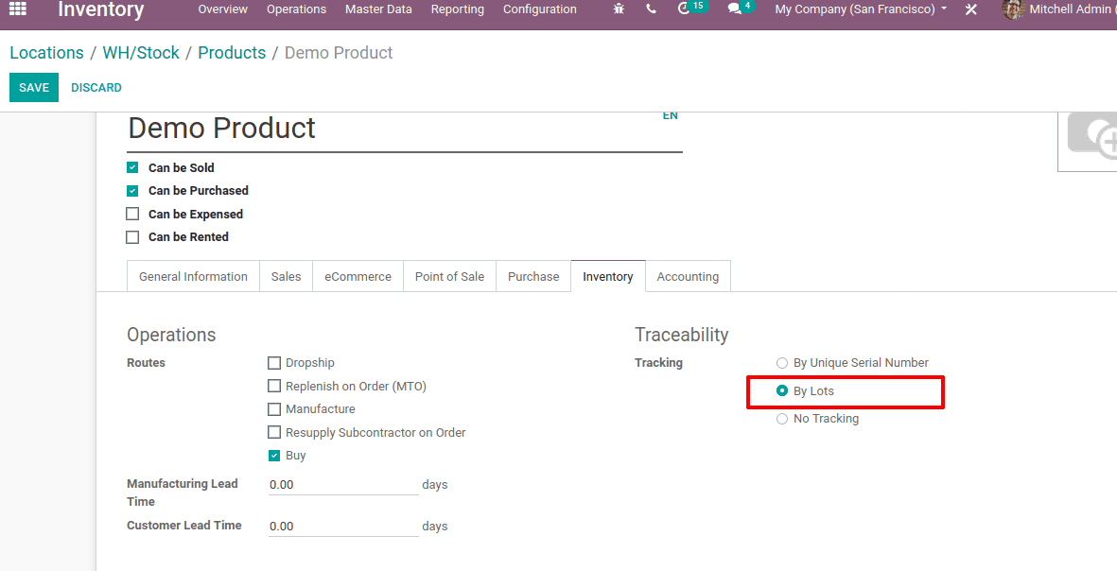The height and width of the screenshot is (571, 1117).
Task: Switch to the Sales tab
Action: pyautogui.click(x=286, y=276)
